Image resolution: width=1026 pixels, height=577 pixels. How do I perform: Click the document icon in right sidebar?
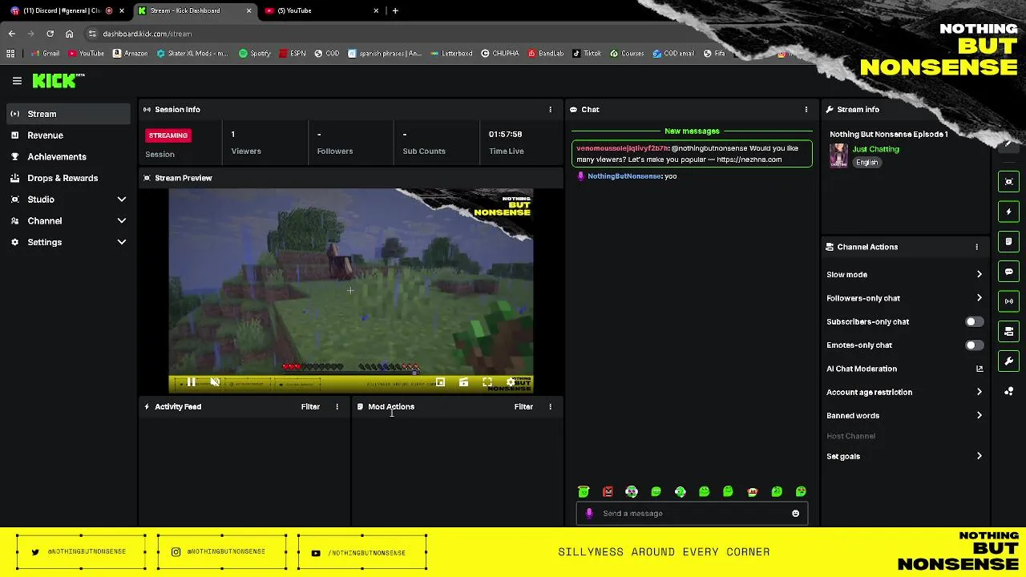(1009, 241)
